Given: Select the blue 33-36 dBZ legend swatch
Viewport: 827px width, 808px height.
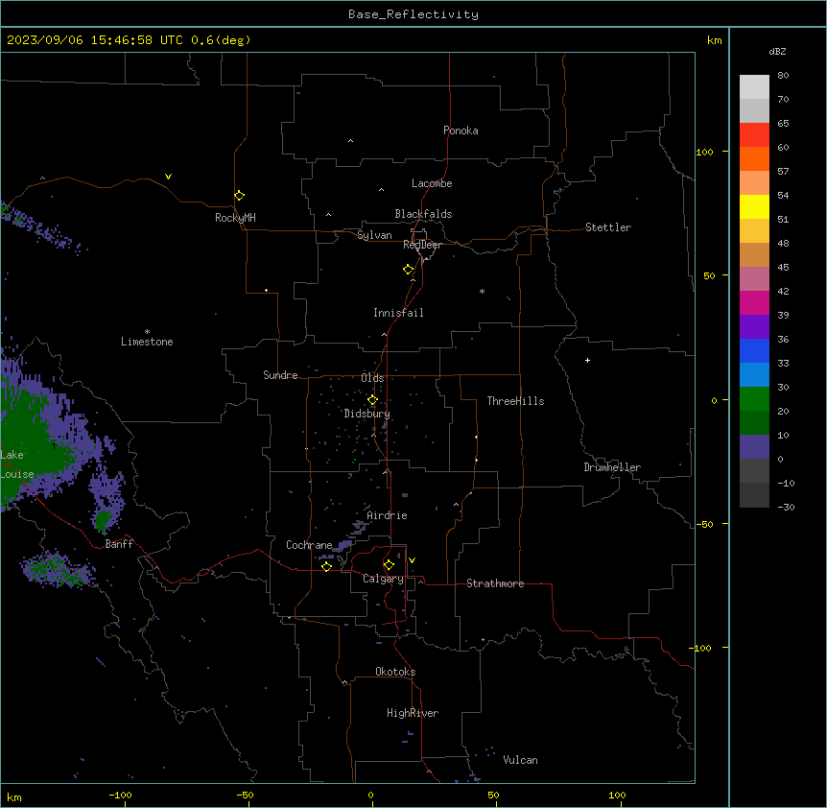Looking at the screenshot, I should 754,350.
